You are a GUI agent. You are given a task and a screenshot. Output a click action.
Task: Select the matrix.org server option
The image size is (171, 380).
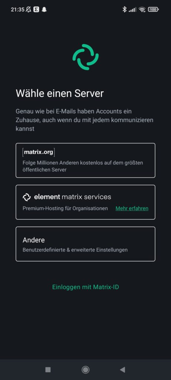click(85, 160)
